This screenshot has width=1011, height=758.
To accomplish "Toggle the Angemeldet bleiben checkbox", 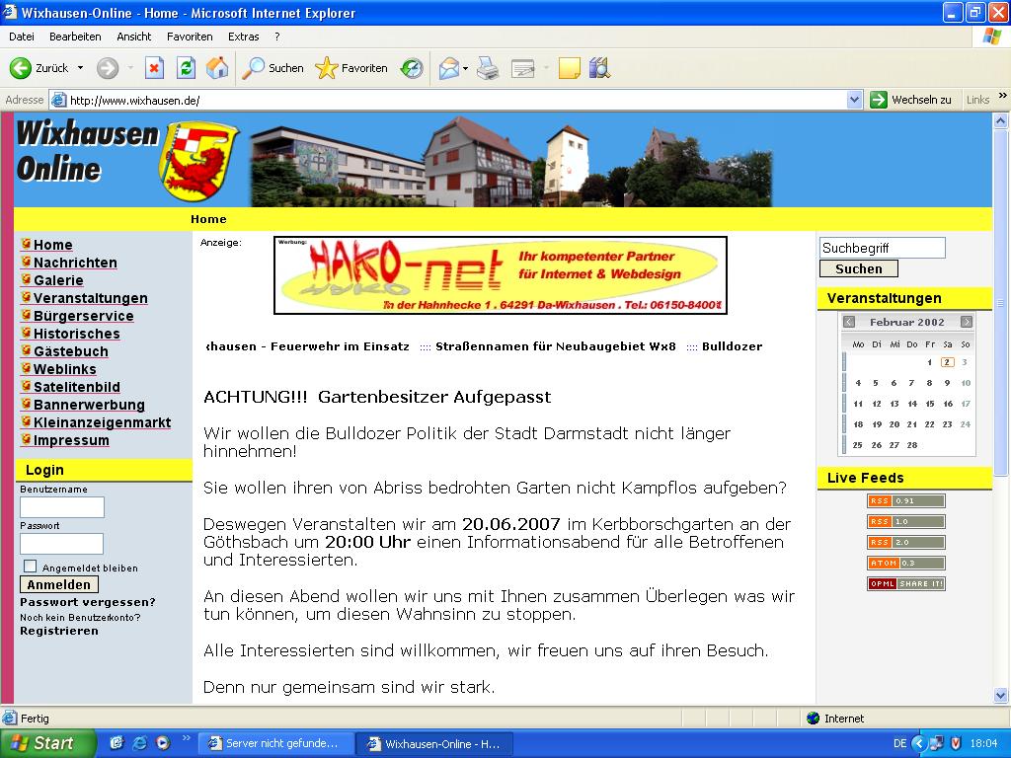I will coord(30,567).
